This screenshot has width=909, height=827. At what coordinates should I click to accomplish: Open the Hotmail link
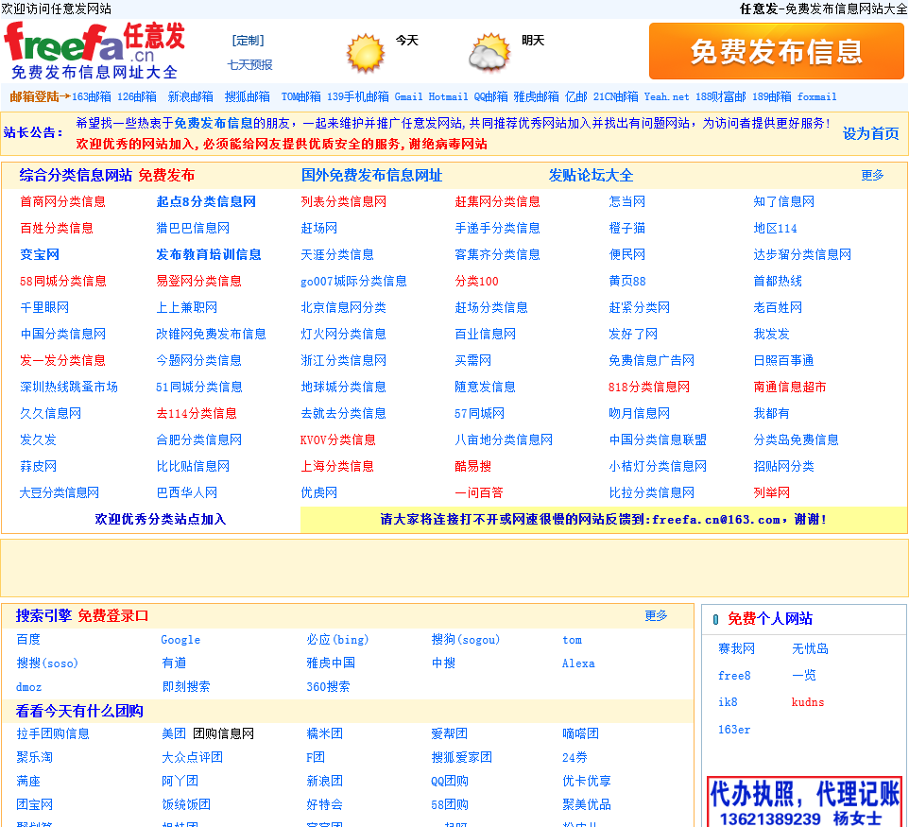tap(448, 96)
